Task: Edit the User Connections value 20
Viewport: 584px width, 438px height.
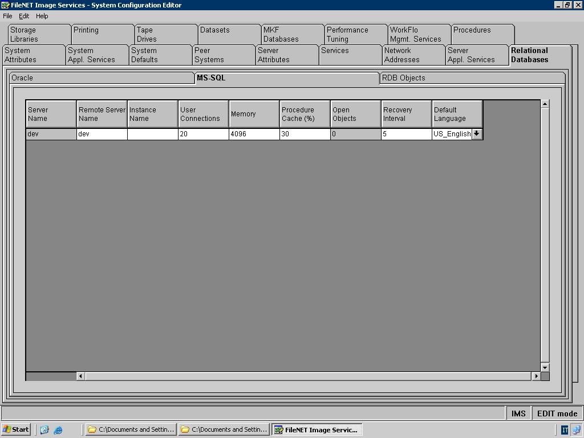Action: point(204,133)
